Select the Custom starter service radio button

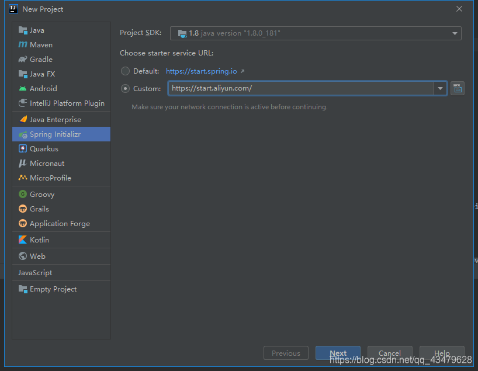(x=125, y=89)
